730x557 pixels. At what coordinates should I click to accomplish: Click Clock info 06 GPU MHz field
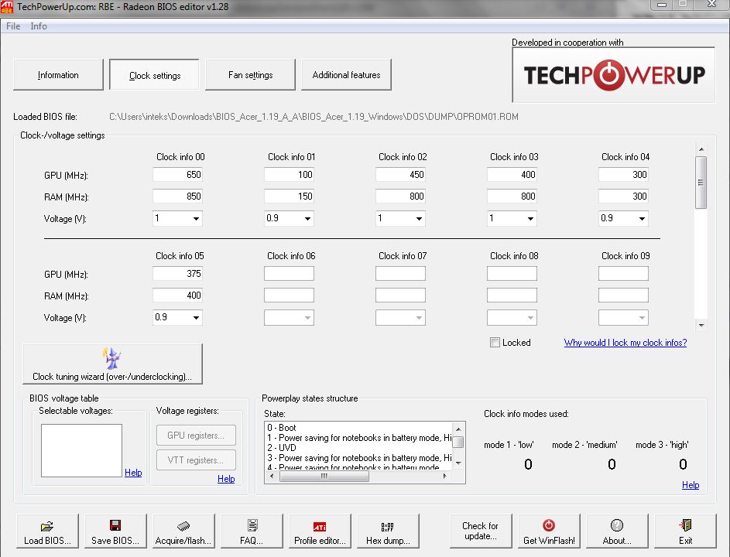pos(289,274)
